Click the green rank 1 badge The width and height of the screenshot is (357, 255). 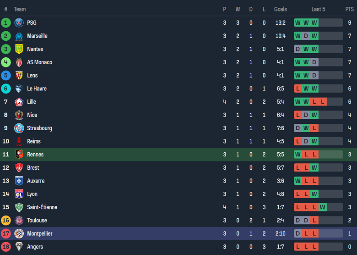coord(6,22)
